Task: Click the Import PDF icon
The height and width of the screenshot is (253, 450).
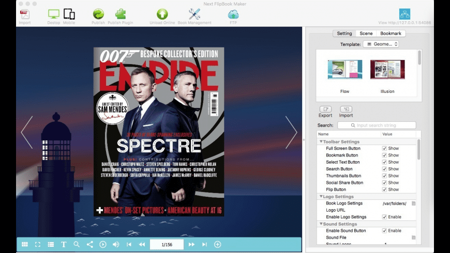Action: [x=25, y=14]
